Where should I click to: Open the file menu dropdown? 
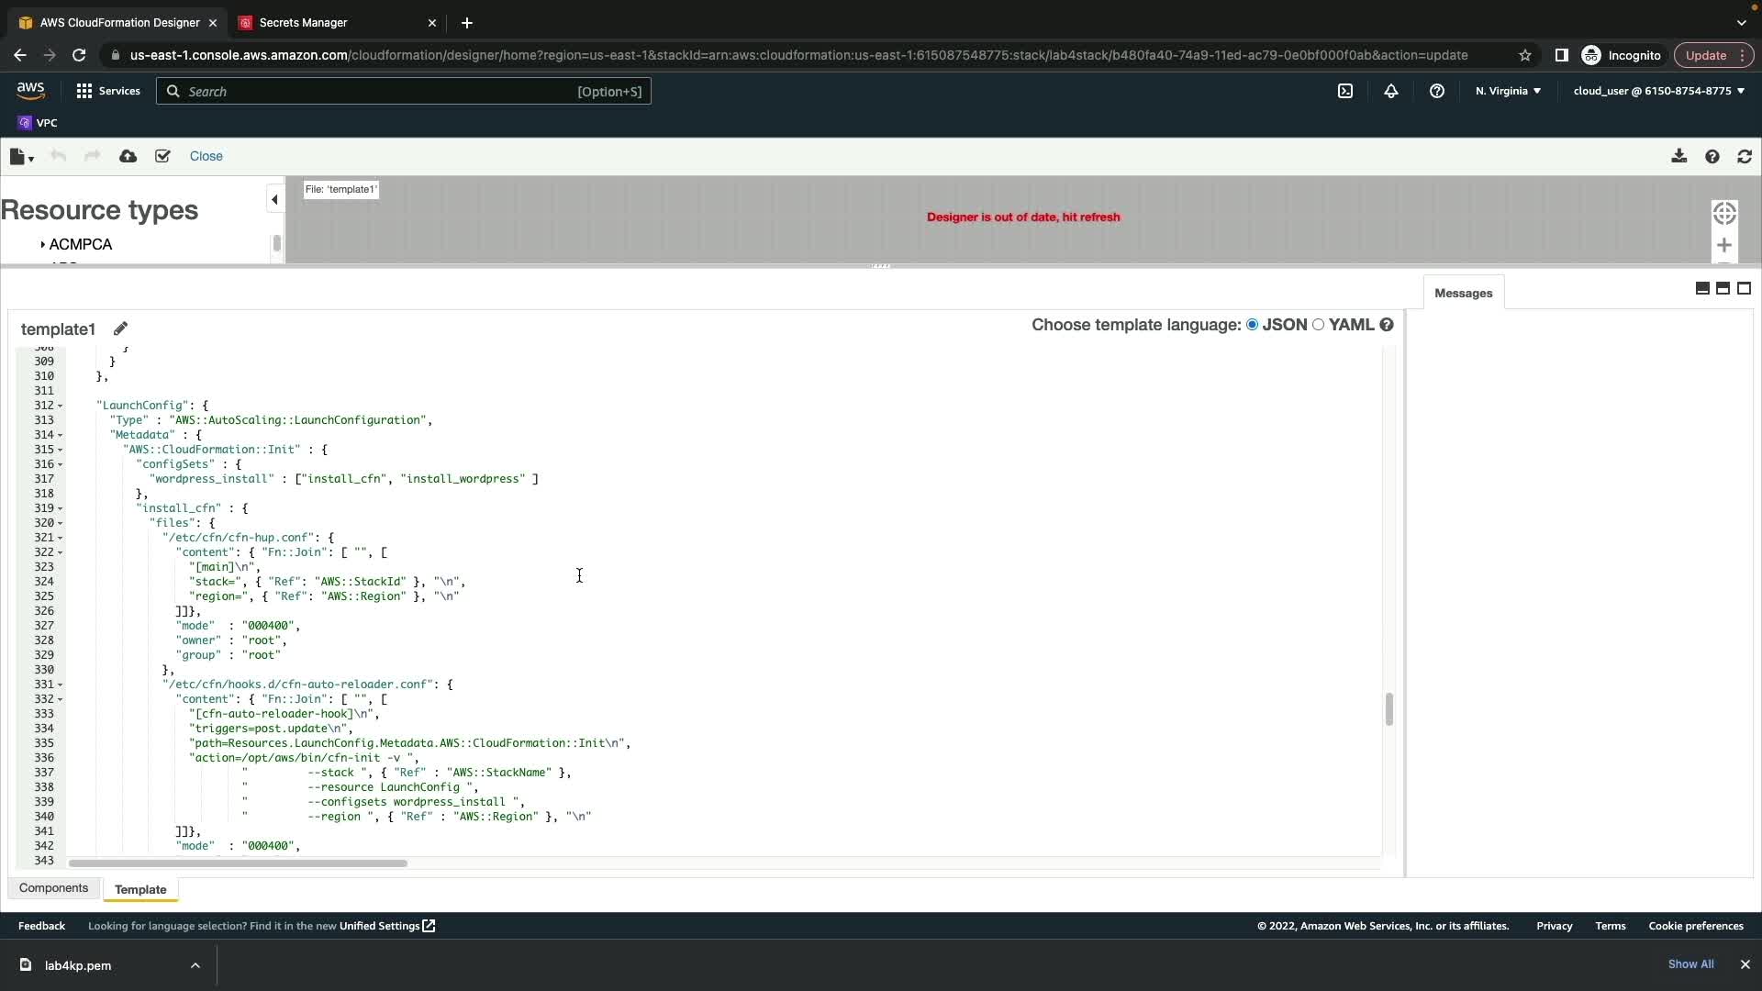pyautogui.click(x=21, y=157)
